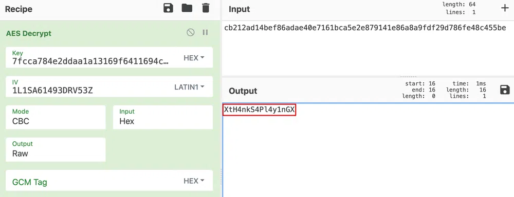This screenshot has height=197, width=514.
Task: Add a new input tab with plus icon
Action: (x=505, y=9)
